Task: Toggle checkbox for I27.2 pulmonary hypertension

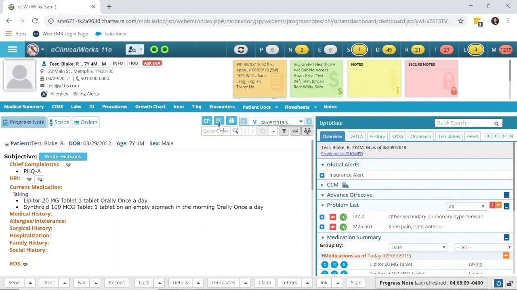Action: [x=322, y=217]
